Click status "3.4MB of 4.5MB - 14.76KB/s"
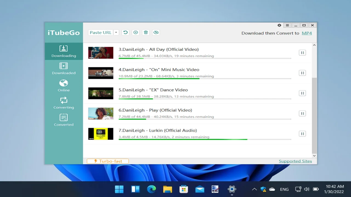The image size is (351, 197). click(x=144, y=137)
